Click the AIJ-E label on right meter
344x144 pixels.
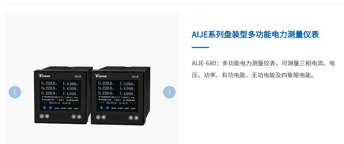click(135, 77)
